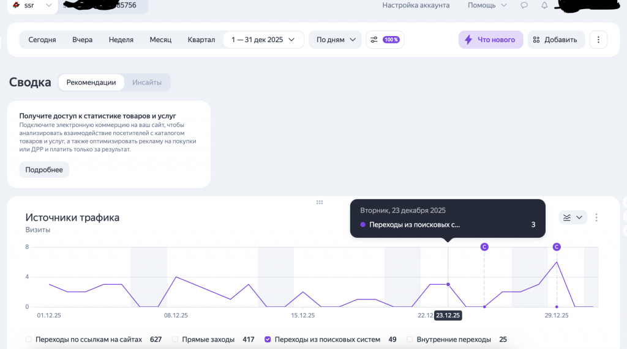
Task: Select 'Сегодня' period
Action: (42, 40)
